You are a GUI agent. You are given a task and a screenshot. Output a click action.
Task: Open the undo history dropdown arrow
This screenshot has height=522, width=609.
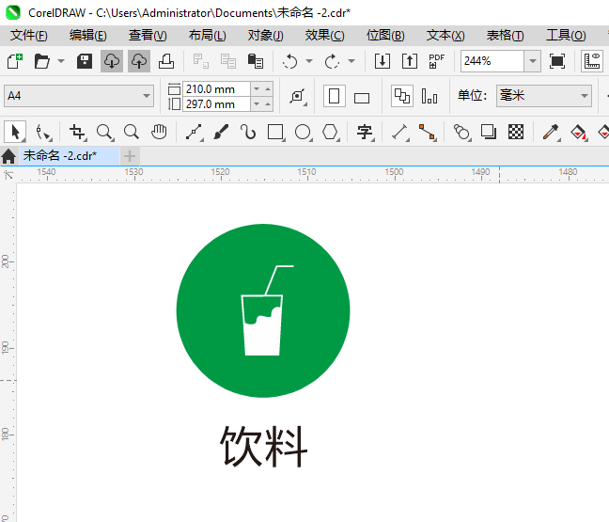pyautogui.click(x=309, y=61)
